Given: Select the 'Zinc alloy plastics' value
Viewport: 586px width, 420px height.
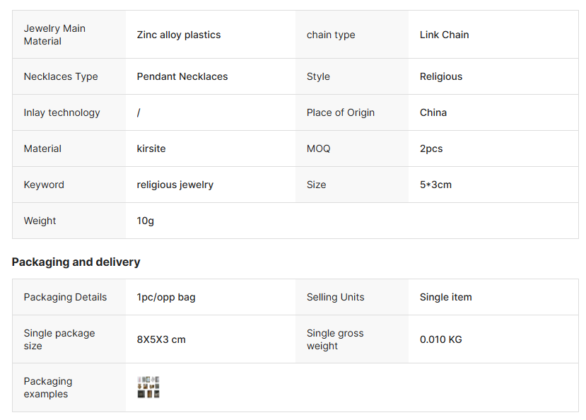Looking at the screenshot, I should coord(179,35).
